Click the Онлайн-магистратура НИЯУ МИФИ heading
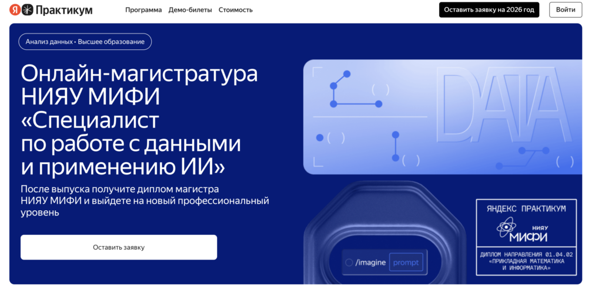602x296 pixels. (x=139, y=85)
